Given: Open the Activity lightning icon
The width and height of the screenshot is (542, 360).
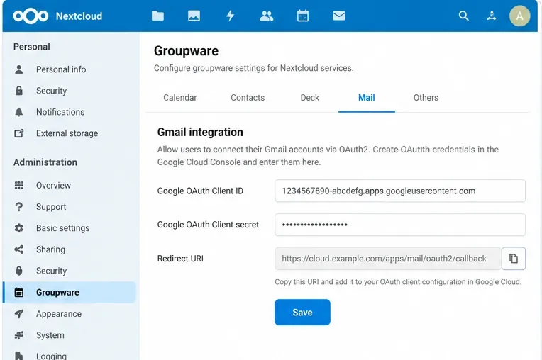Looking at the screenshot, I should tap(231, 16).
